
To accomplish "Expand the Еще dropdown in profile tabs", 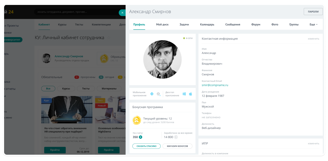I will 314,24.
